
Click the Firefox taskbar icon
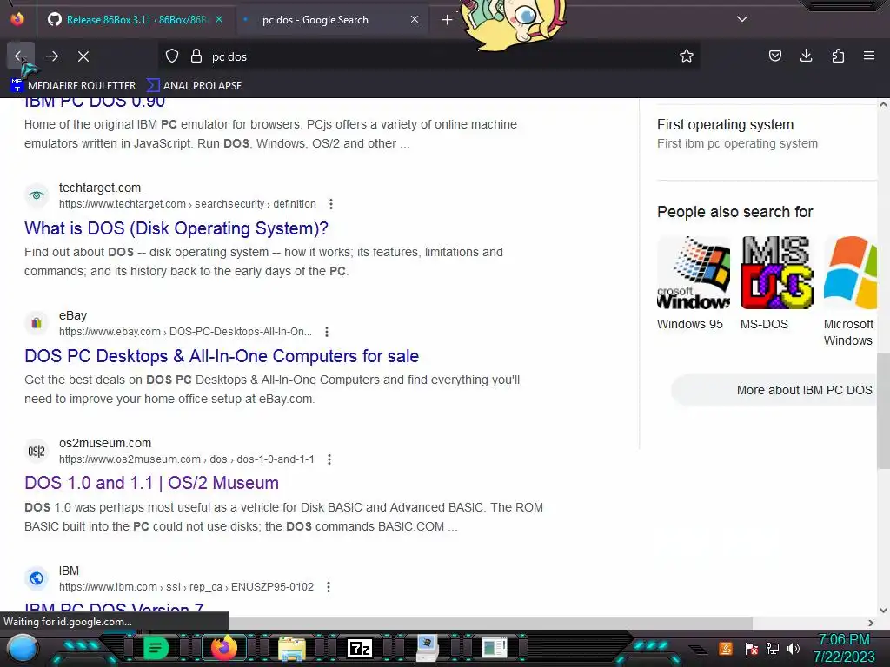[x=223, y=647]
